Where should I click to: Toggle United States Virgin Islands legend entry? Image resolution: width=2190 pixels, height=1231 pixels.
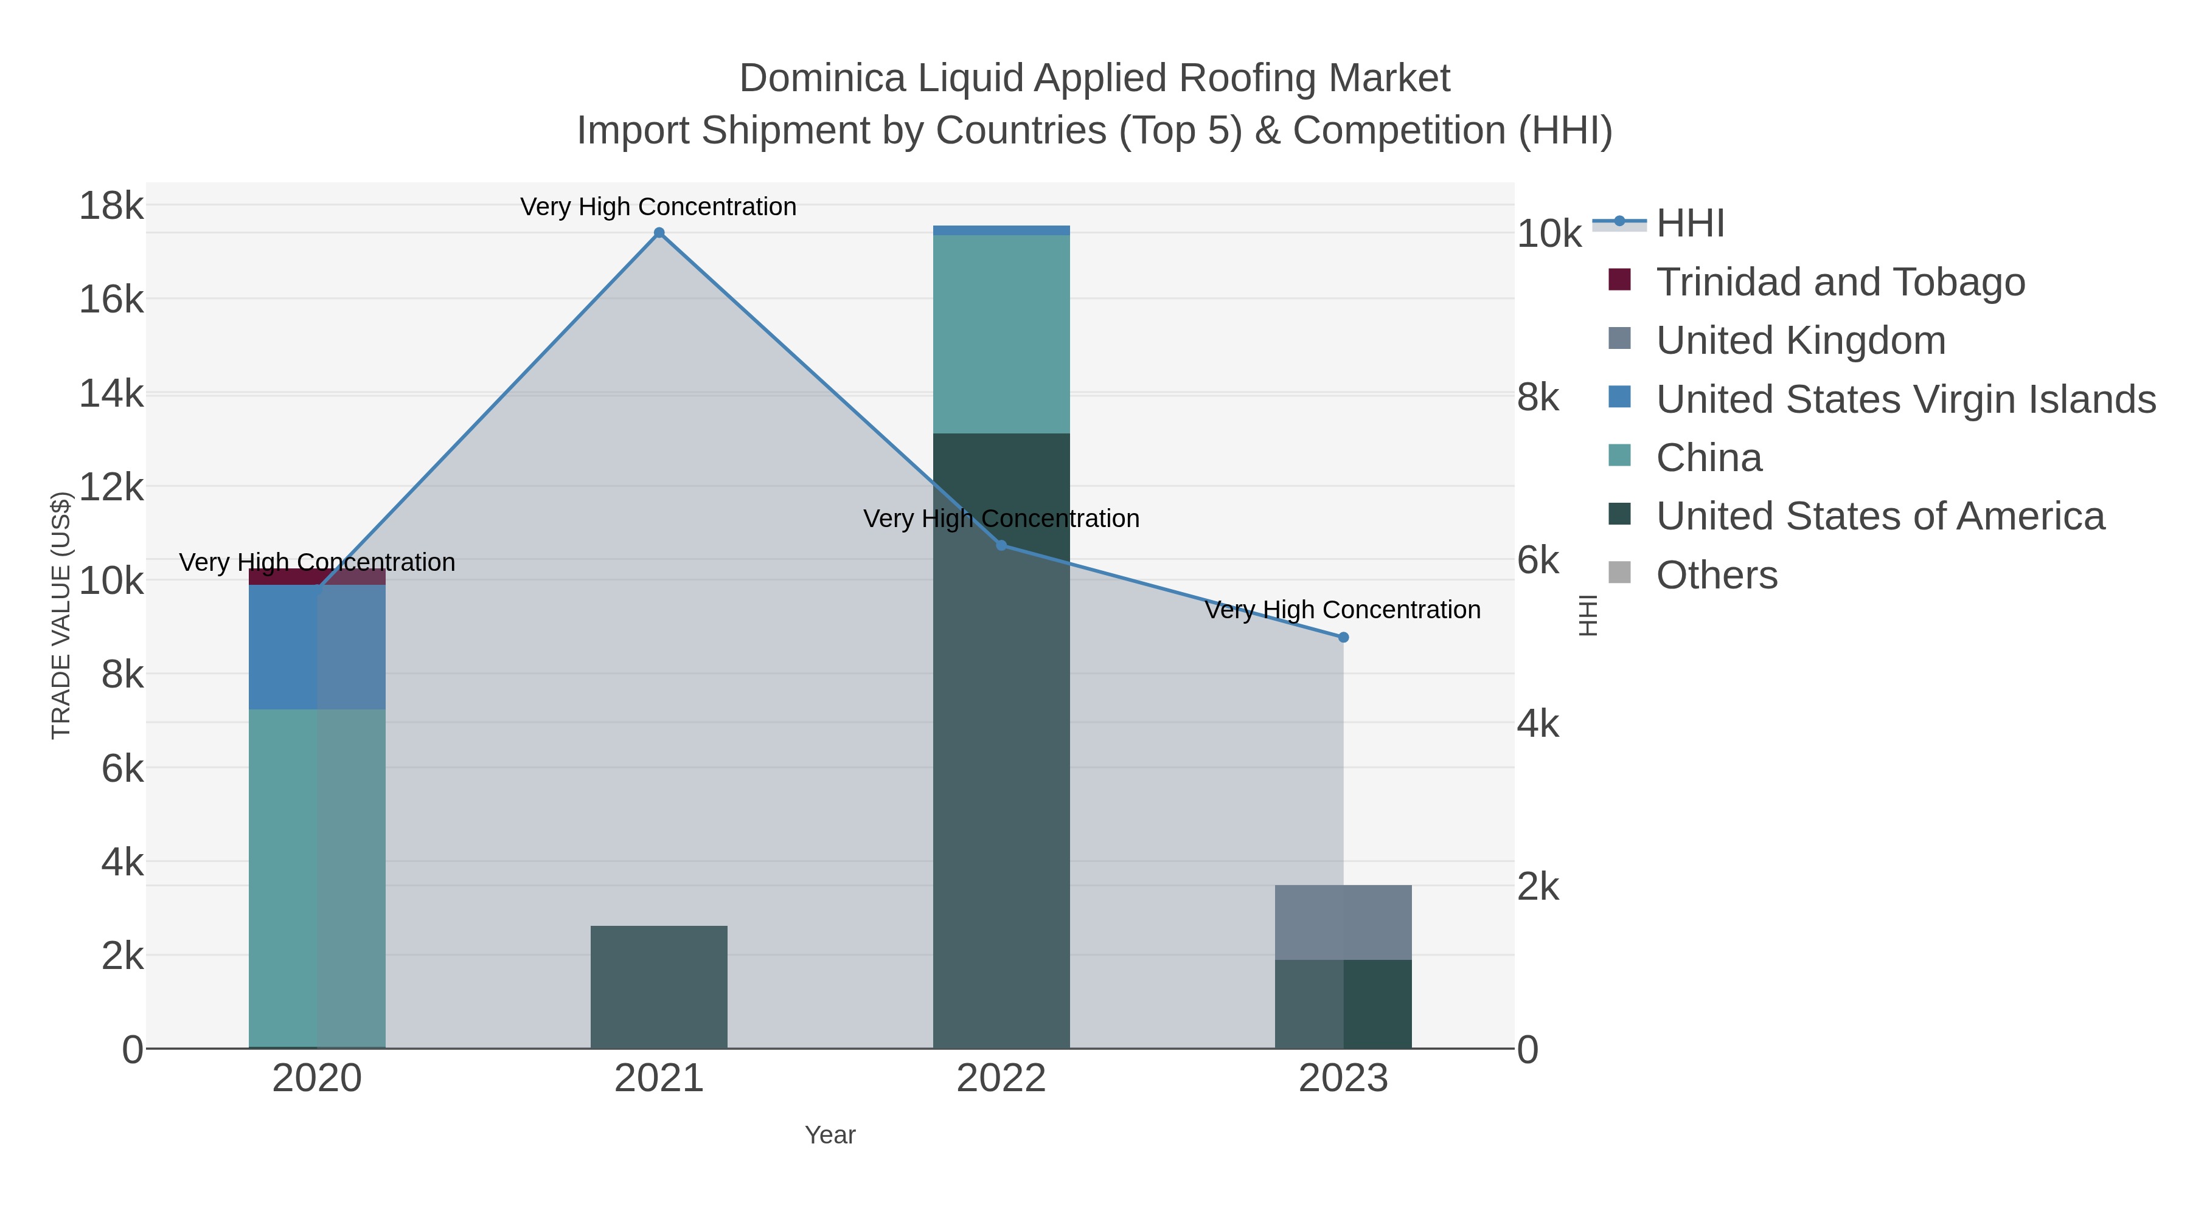point(1882,399)
